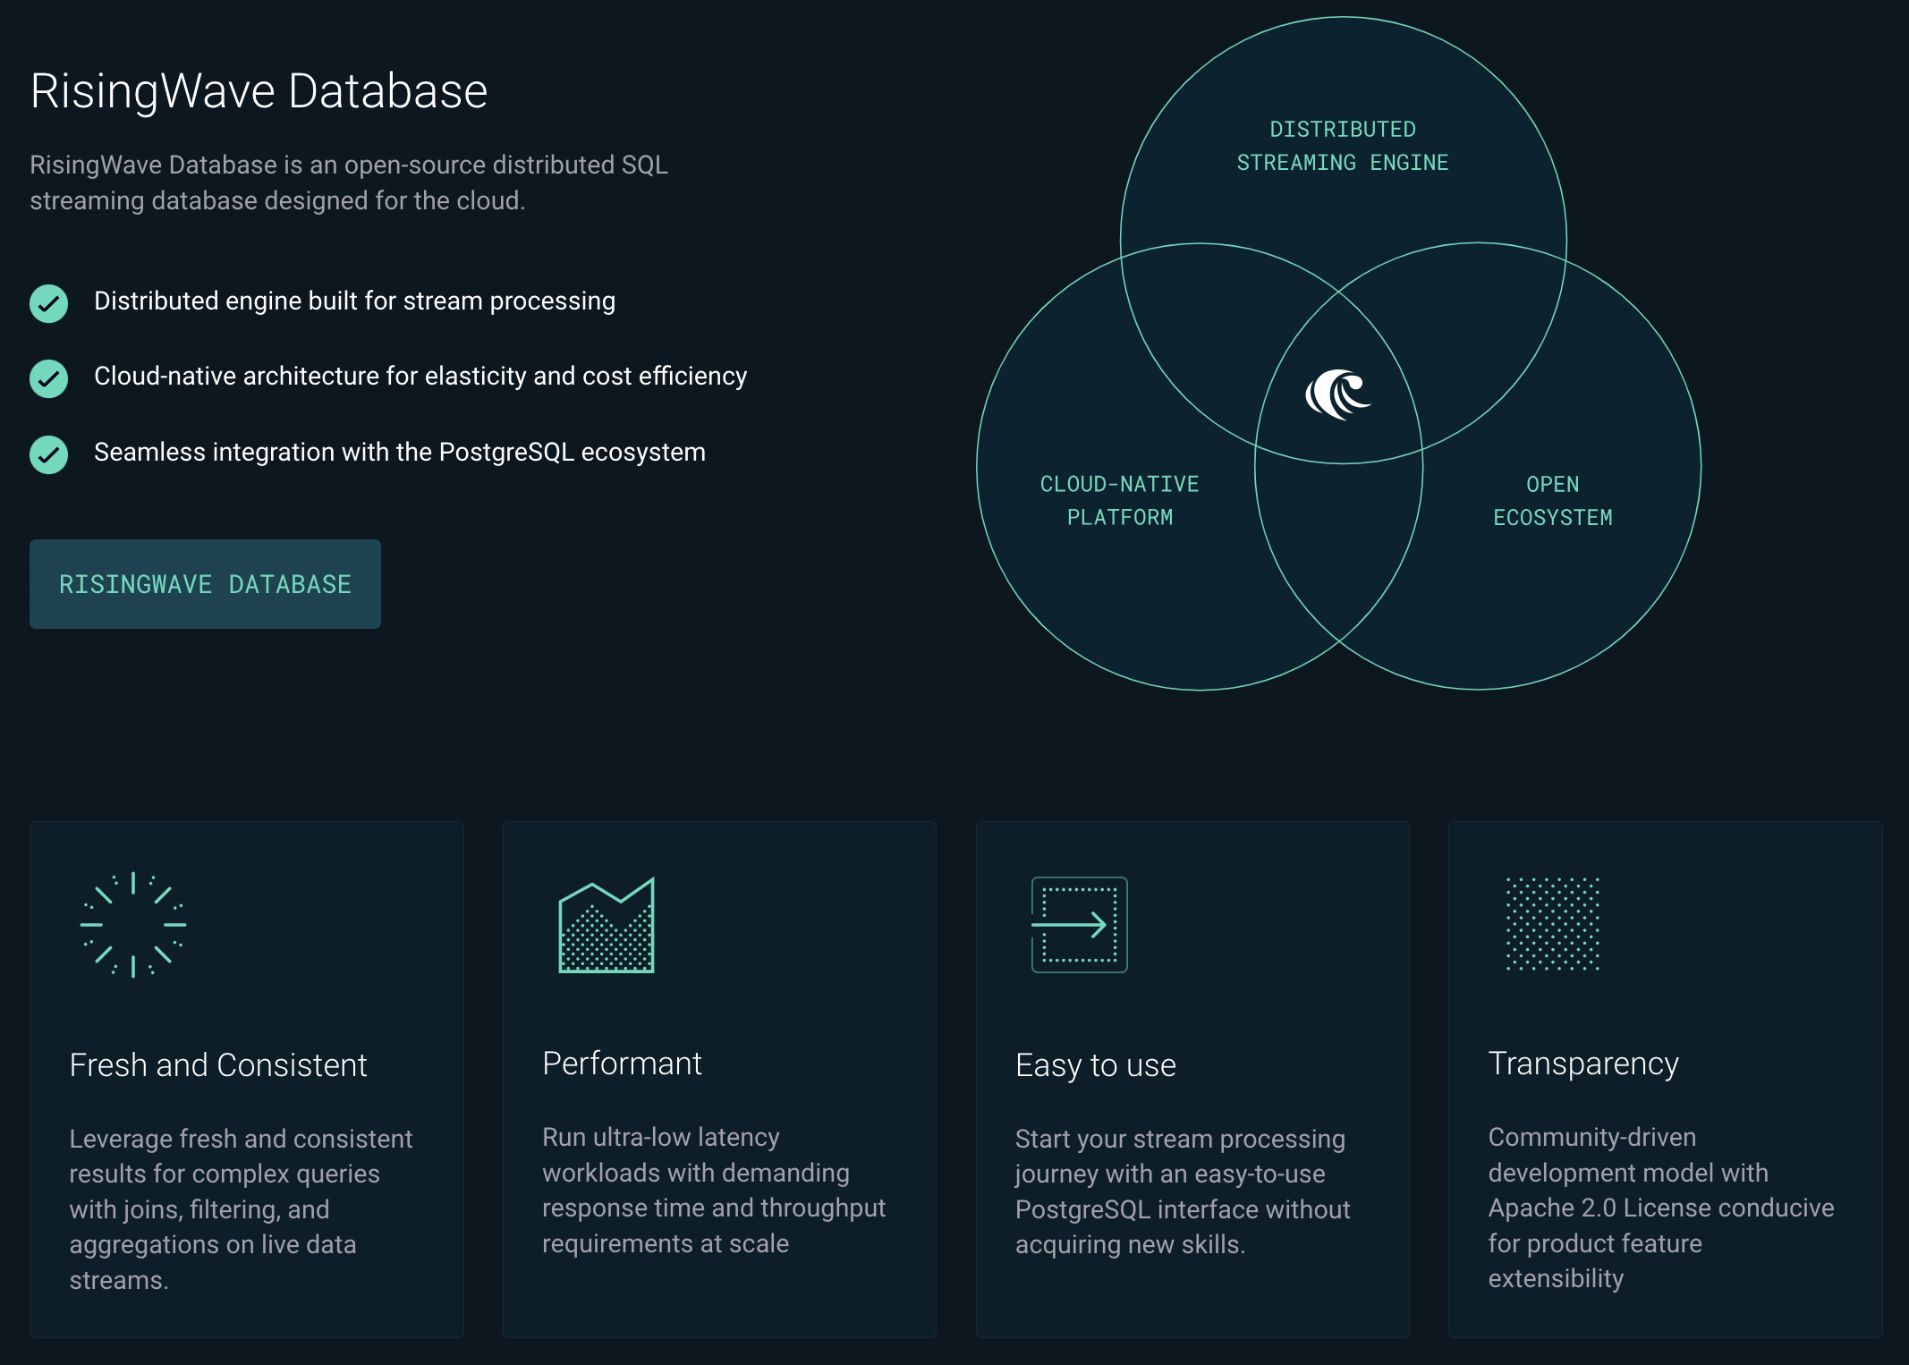
Task: Click checkmark icon beside Cloud-native architecture bullet
Action: pyautogui.click(x=49, y=378)
